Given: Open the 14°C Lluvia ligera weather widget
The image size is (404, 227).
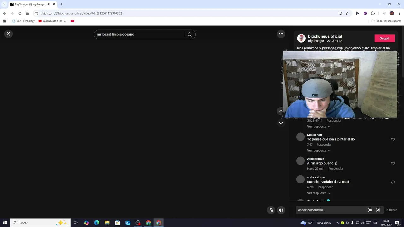Looking at the screenshot, I should pyautogui.click(x=316, y=223).
